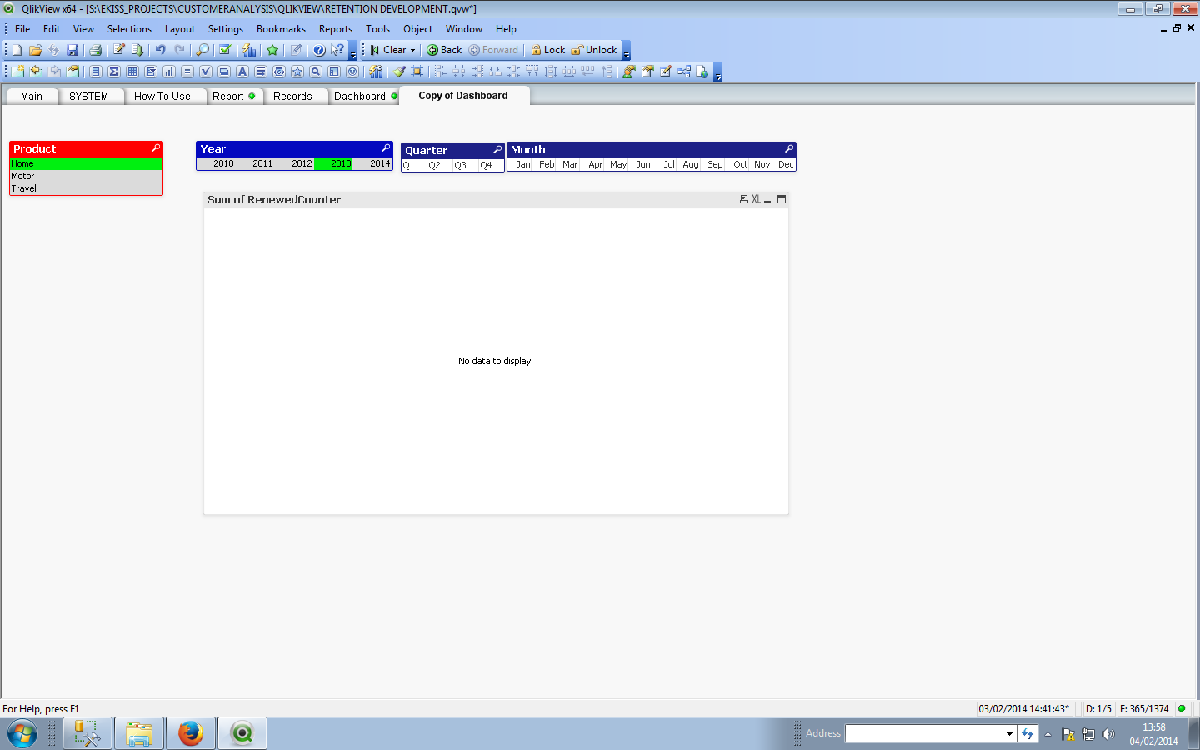Viewport: 1200px width, 750px height.
Task: Click the Clear selections button
Action: pyautogui.click(x=388, y=50)
